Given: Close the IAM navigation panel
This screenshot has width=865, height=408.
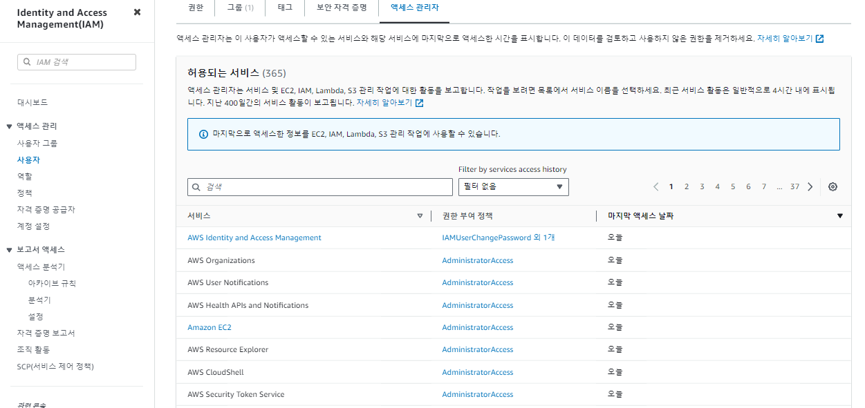Looking at the screenshot, I should point(137,12).
